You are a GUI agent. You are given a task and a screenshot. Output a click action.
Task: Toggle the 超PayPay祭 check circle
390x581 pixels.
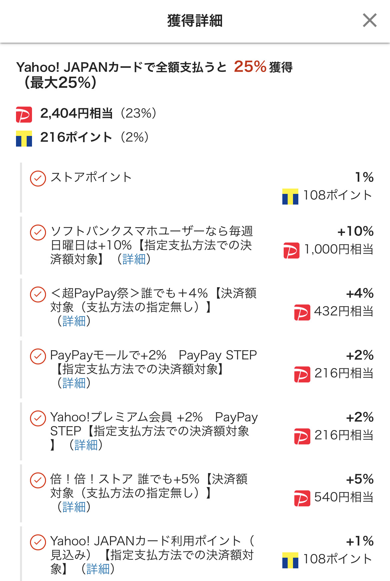(38, 294)
